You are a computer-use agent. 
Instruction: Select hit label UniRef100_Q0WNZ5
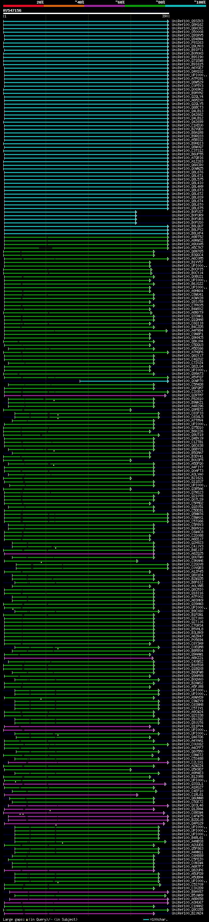click(187, 168)
